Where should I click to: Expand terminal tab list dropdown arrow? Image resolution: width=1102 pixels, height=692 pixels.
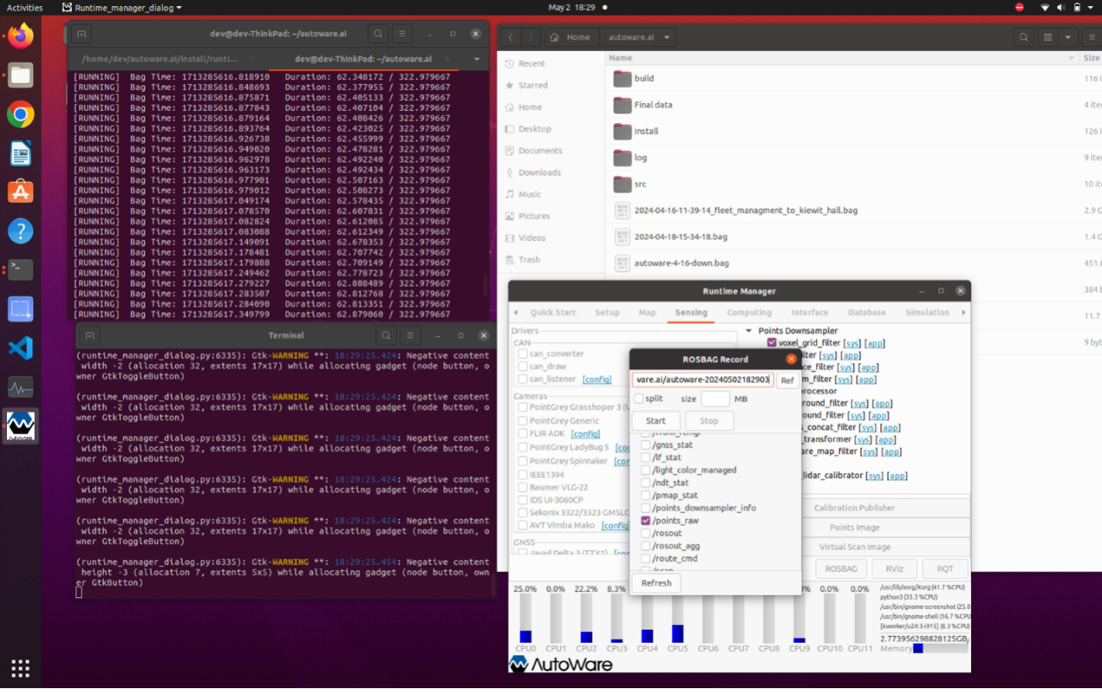pos(476,59)
